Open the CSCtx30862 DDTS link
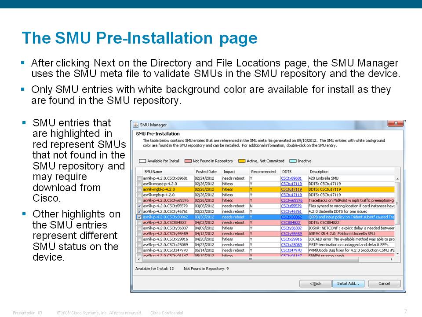Screen dimensions: 422x317 coord(291,217)
